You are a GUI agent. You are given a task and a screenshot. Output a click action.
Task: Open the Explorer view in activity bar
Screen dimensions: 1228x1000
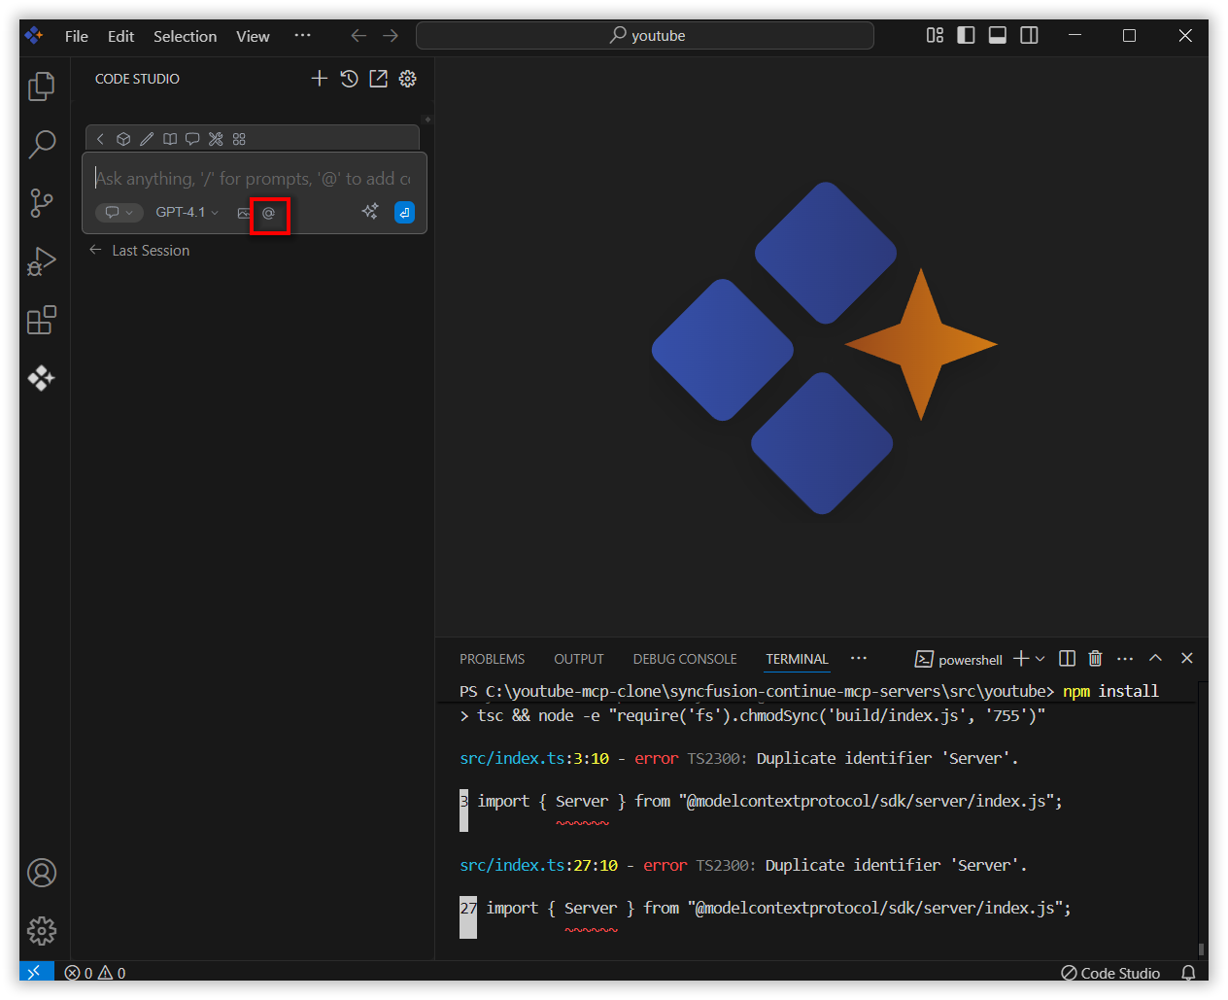point(42,86)
